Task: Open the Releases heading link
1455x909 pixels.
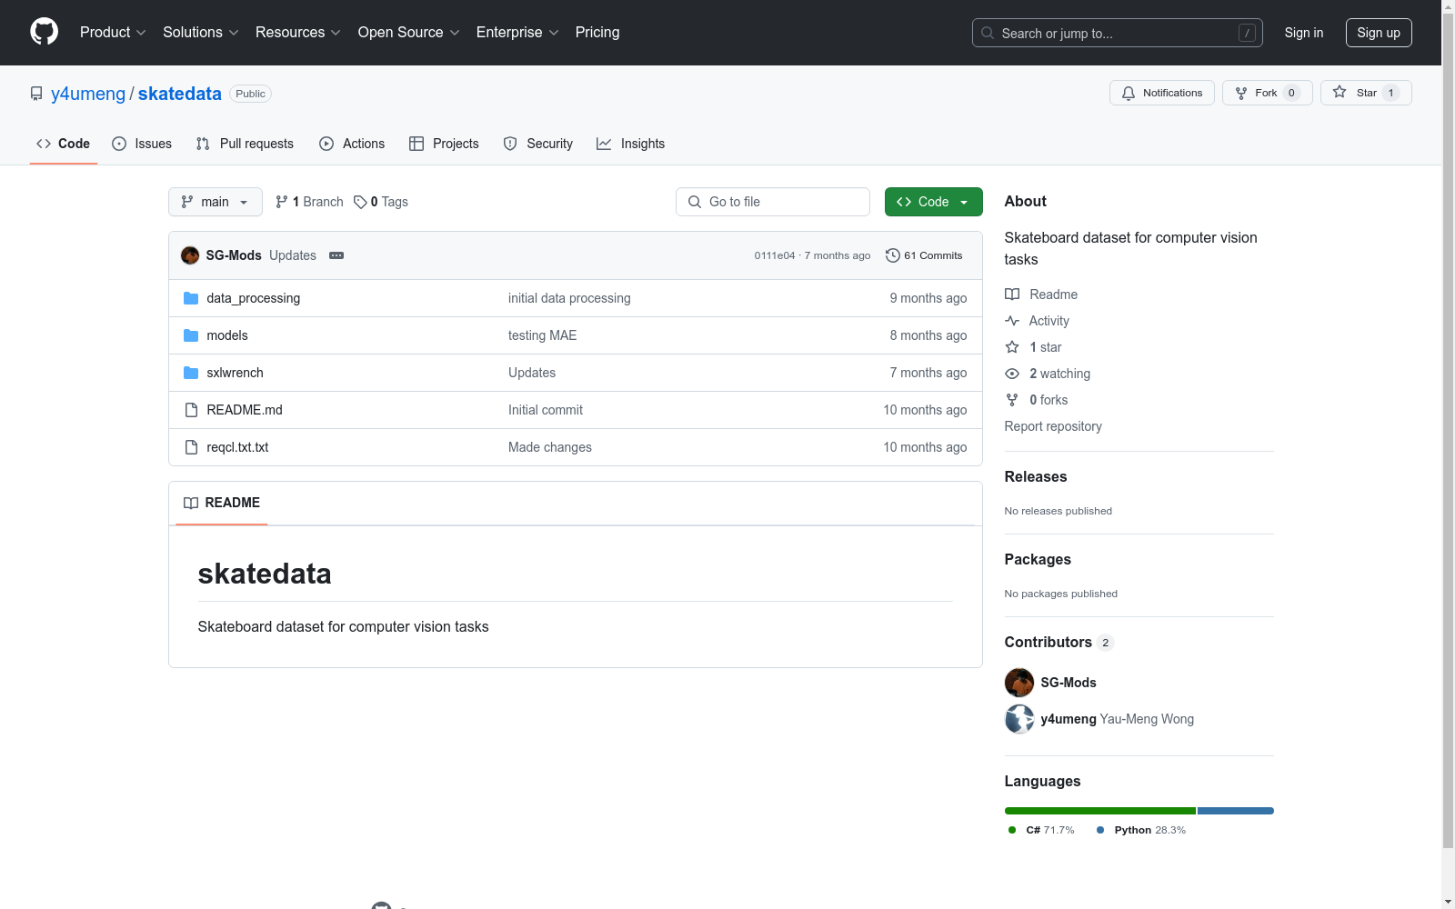Action: [x=1036, y=476]
